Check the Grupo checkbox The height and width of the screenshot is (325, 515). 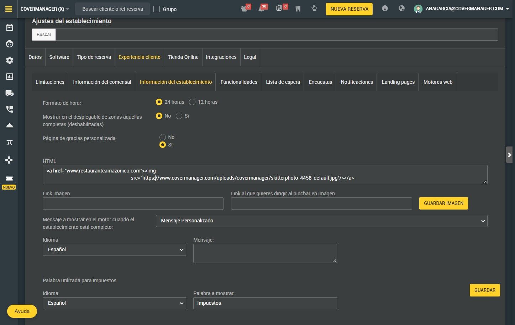tap(157, 9)
